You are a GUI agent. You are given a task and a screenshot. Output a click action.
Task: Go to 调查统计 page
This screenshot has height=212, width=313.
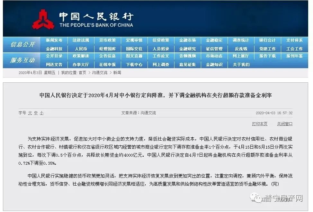click(x=241, y=40)
